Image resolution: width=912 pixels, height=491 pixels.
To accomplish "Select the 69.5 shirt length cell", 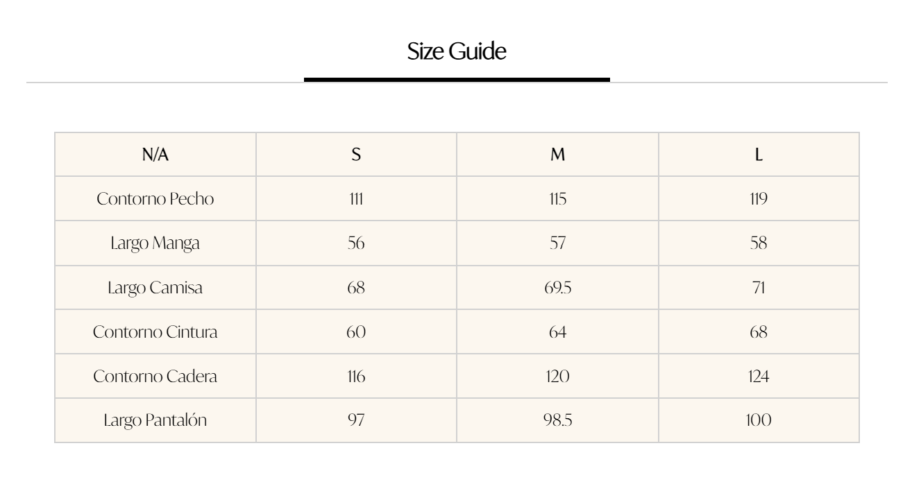I will (x=557, y=288).
